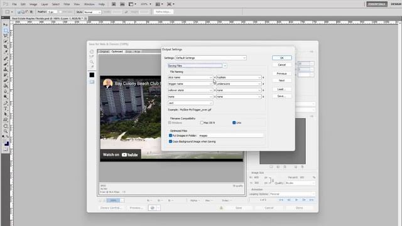Switch to the Optimized preview tab
This screenshot has height=226, width=402.
click(x=117, y=51)
